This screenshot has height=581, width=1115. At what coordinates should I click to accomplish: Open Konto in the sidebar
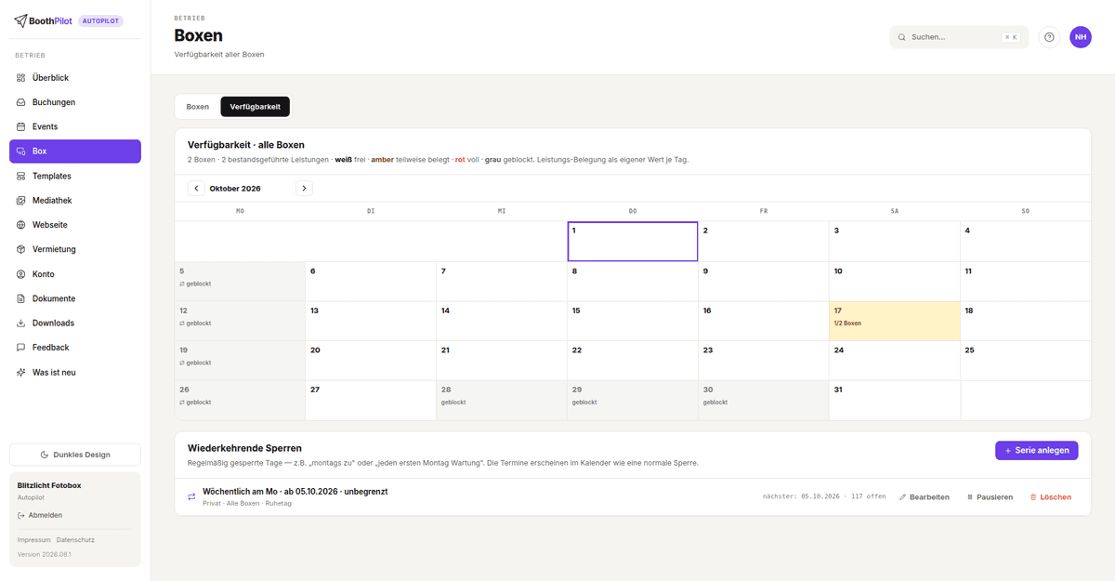[x=75, y=274]
